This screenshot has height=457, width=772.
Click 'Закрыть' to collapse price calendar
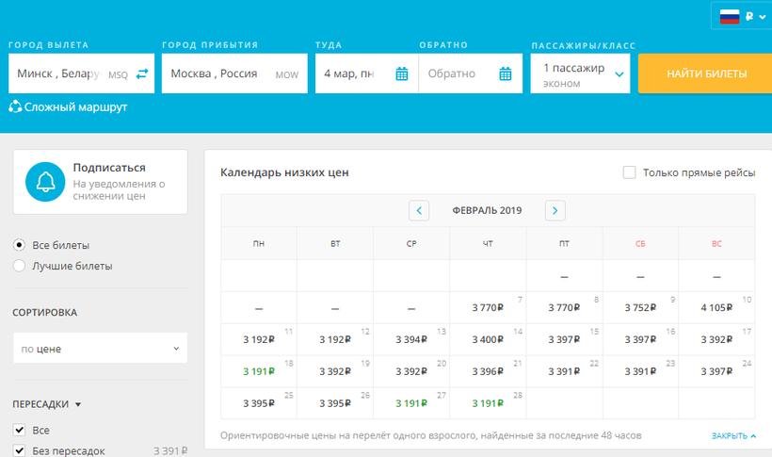click(x=734, y=436)
